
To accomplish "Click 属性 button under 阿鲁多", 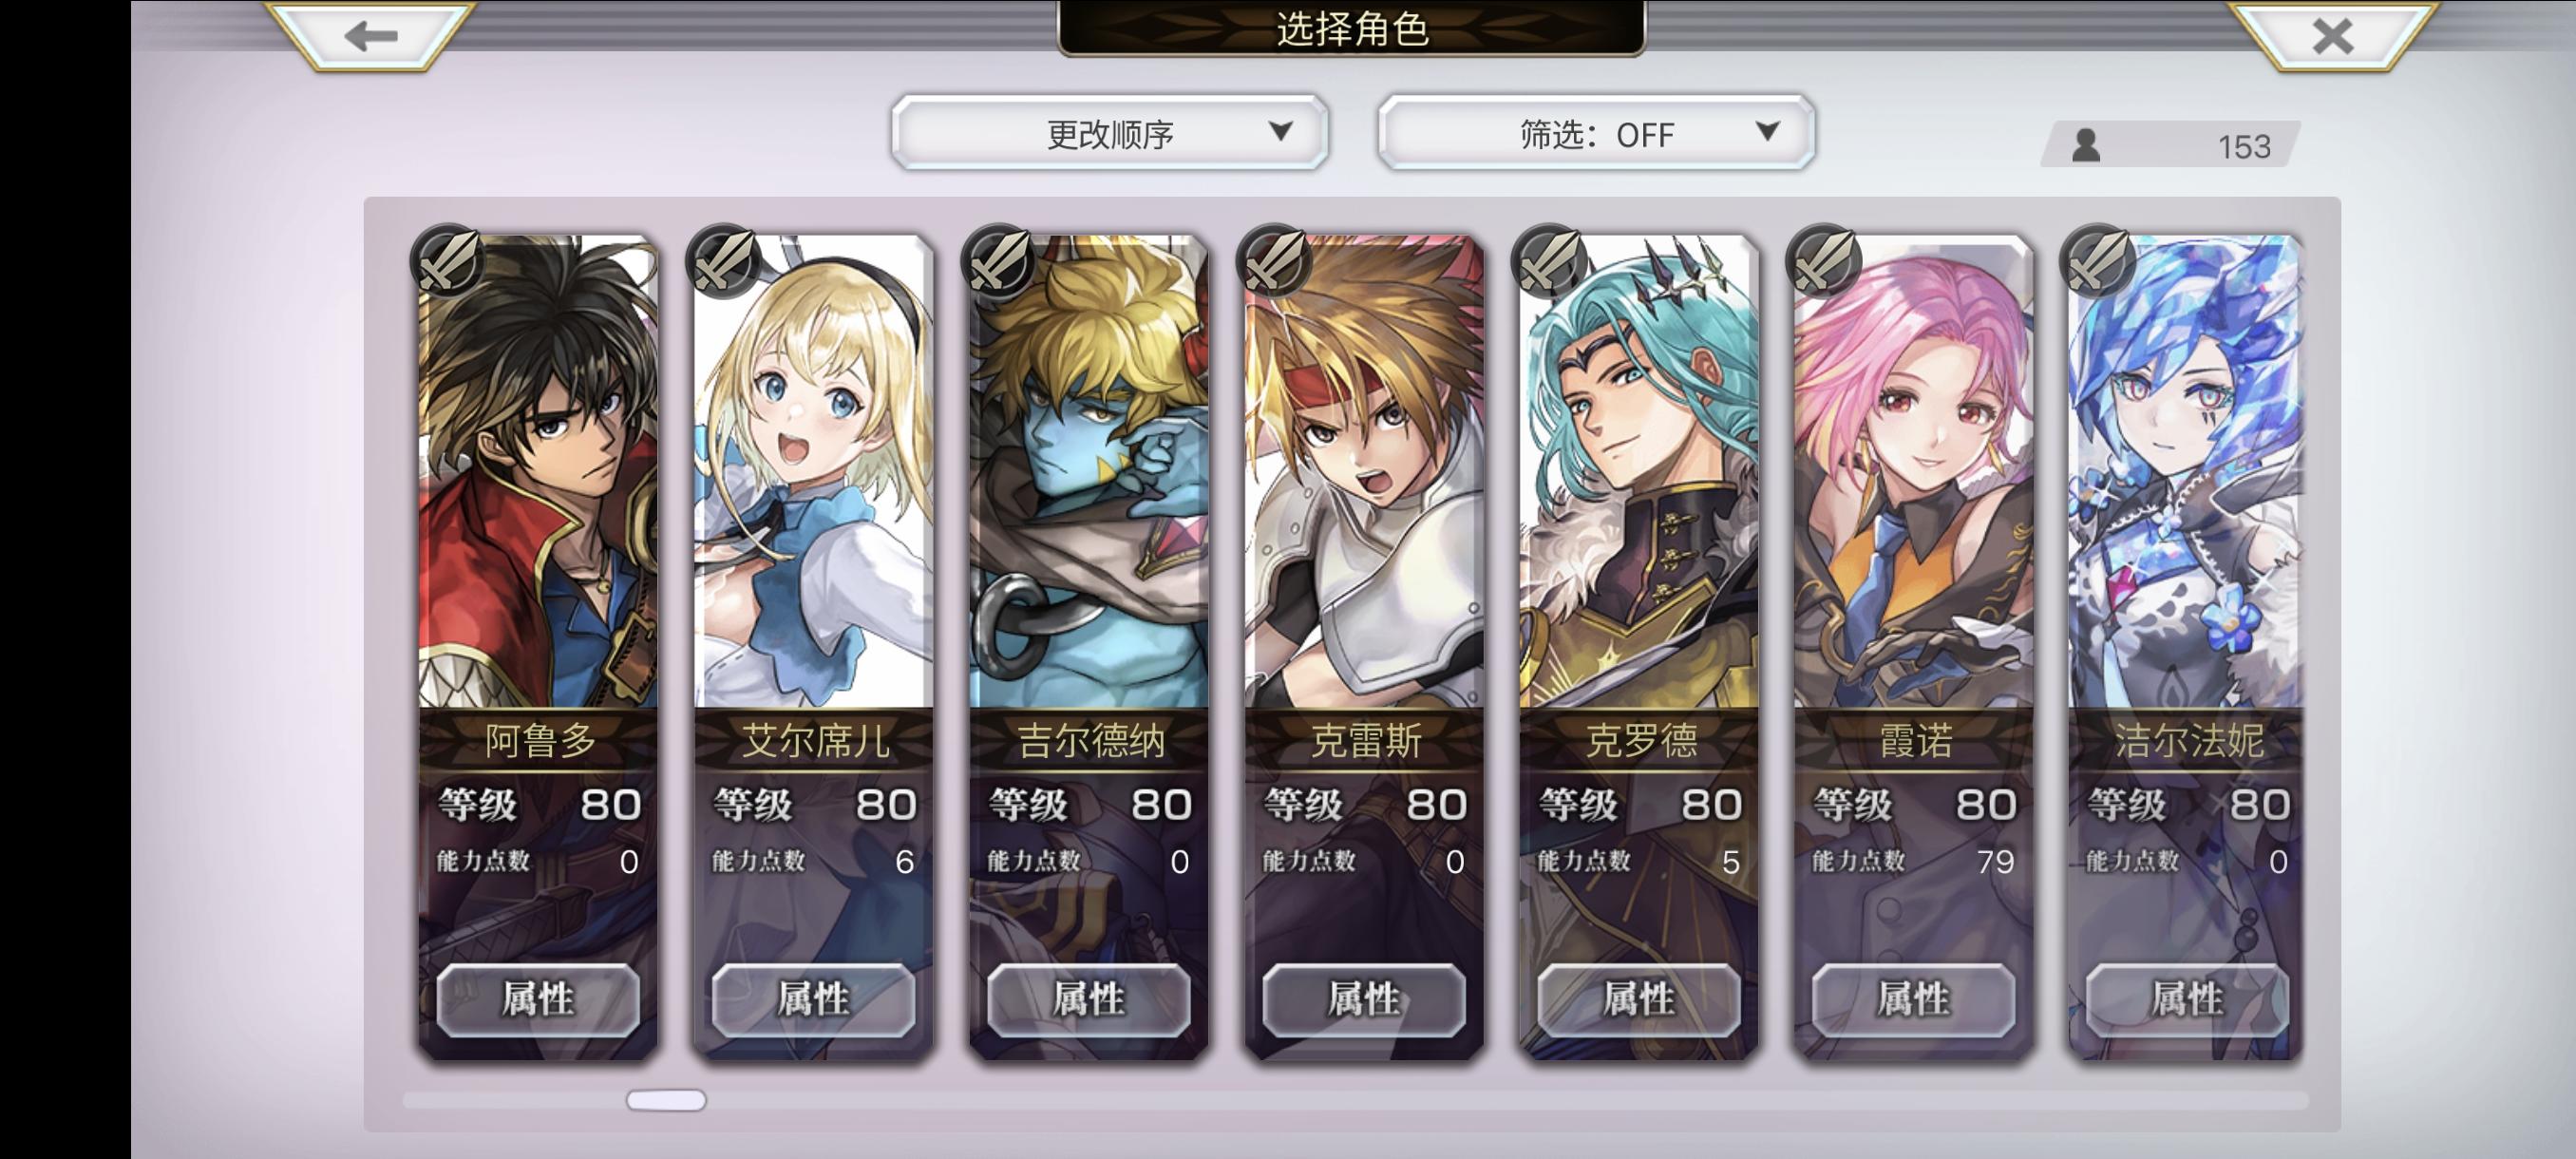I will [538, 999].
